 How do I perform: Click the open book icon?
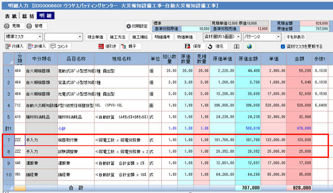click(235, 46)
